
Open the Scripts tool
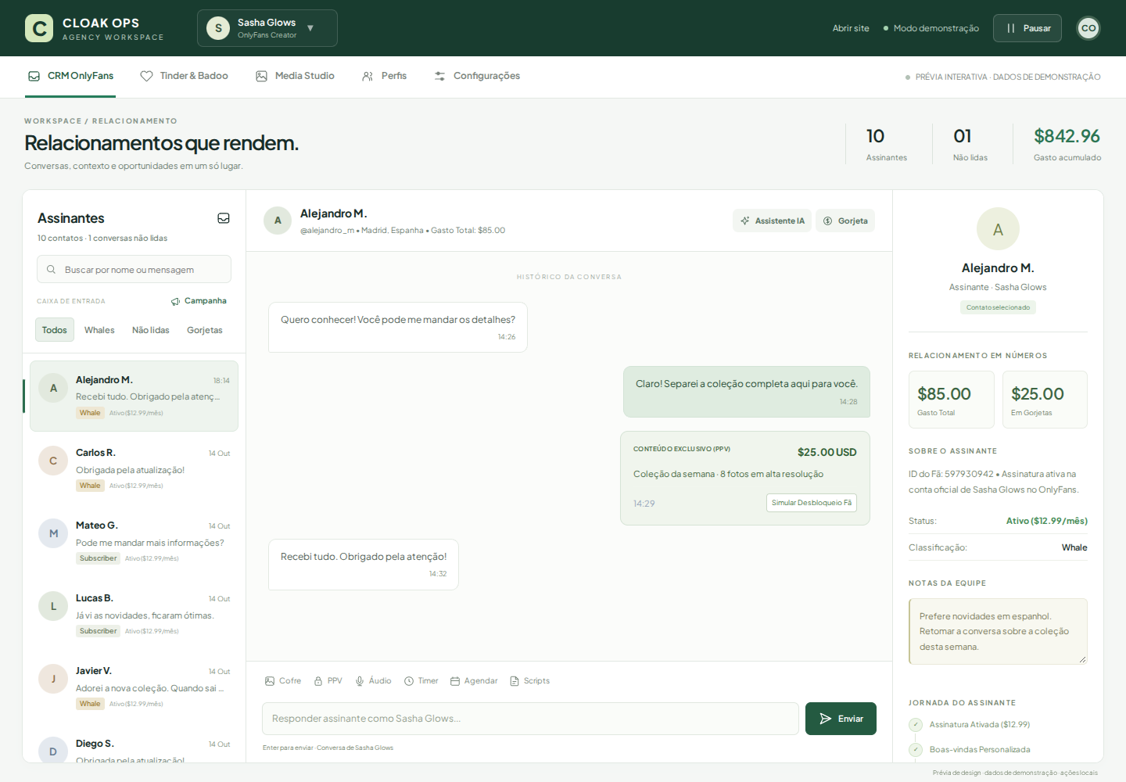pyautogui.click(x=530, y=681)
